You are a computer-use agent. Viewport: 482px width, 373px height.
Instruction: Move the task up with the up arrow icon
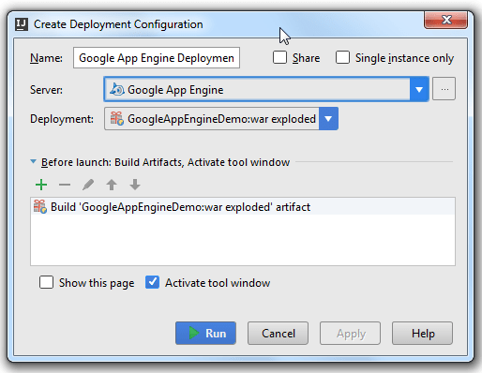(x=112, y=185)
